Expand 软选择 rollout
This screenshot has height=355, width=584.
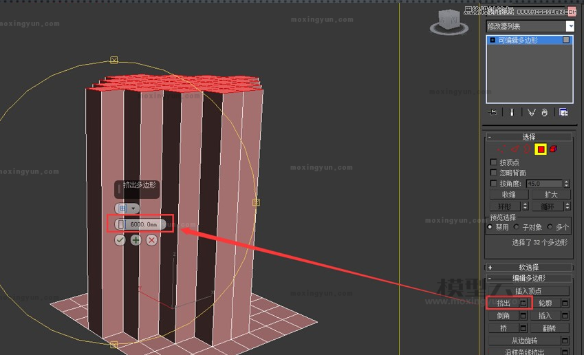[529, 267]
